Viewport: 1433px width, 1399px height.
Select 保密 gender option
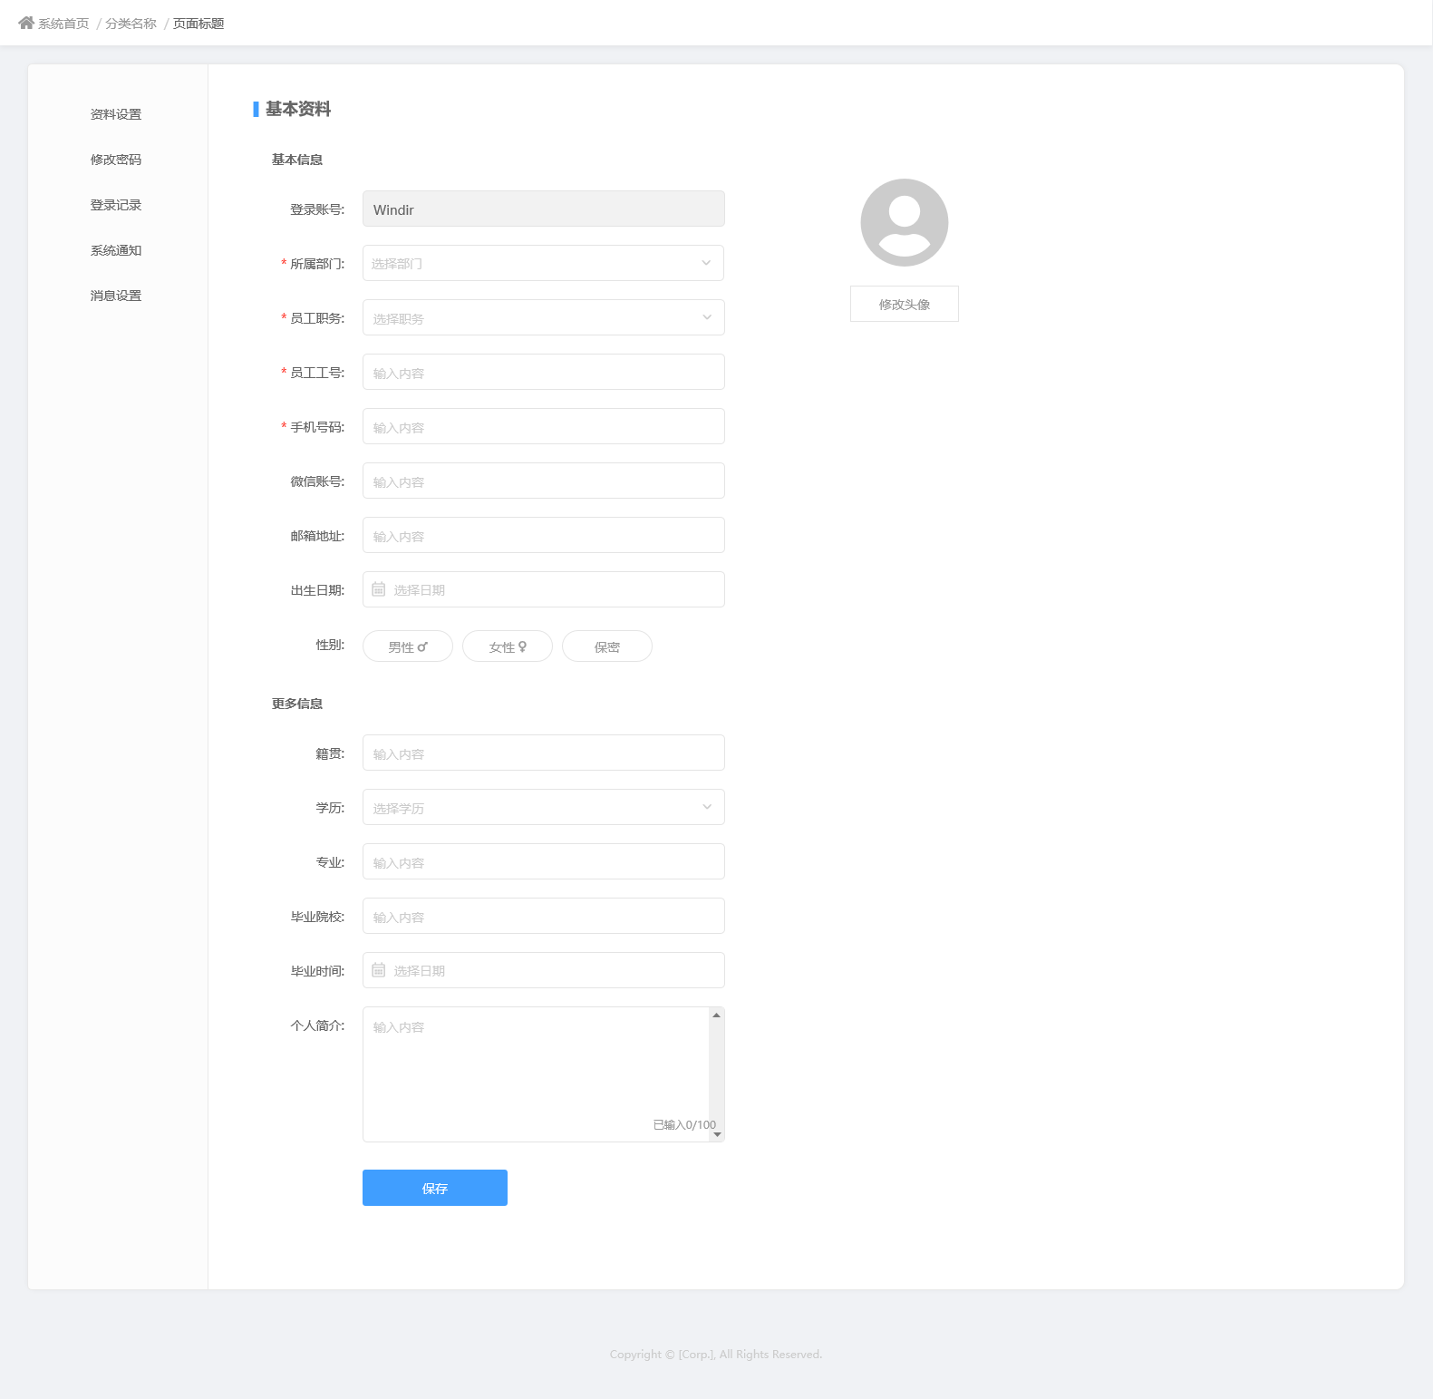tap(607, 646)
